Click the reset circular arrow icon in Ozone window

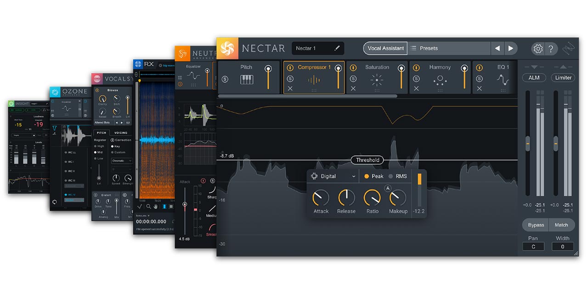click(x=55, y=202)
